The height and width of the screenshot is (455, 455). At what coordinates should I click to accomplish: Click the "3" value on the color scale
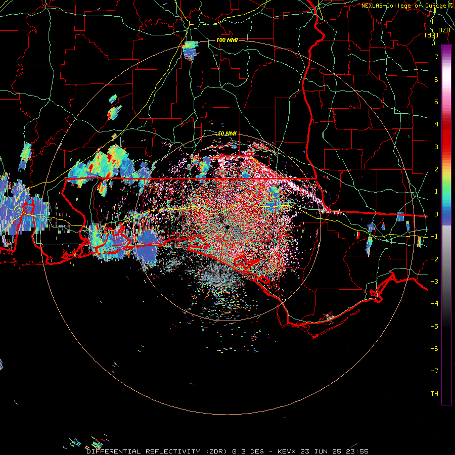point(436,147)
